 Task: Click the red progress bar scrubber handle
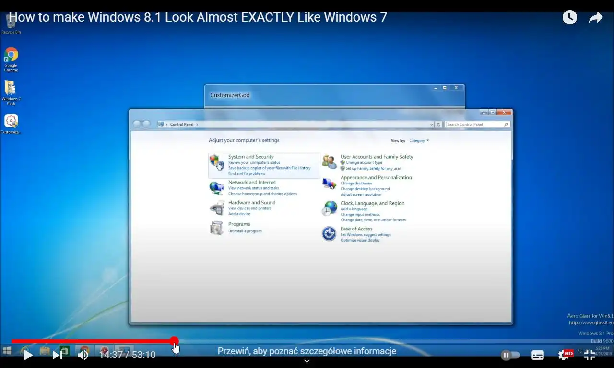tap(174, 341)
